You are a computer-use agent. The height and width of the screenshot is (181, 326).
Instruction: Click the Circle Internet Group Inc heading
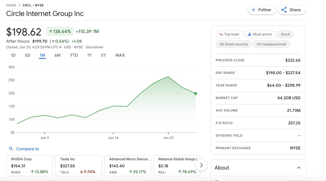point(45,14)
